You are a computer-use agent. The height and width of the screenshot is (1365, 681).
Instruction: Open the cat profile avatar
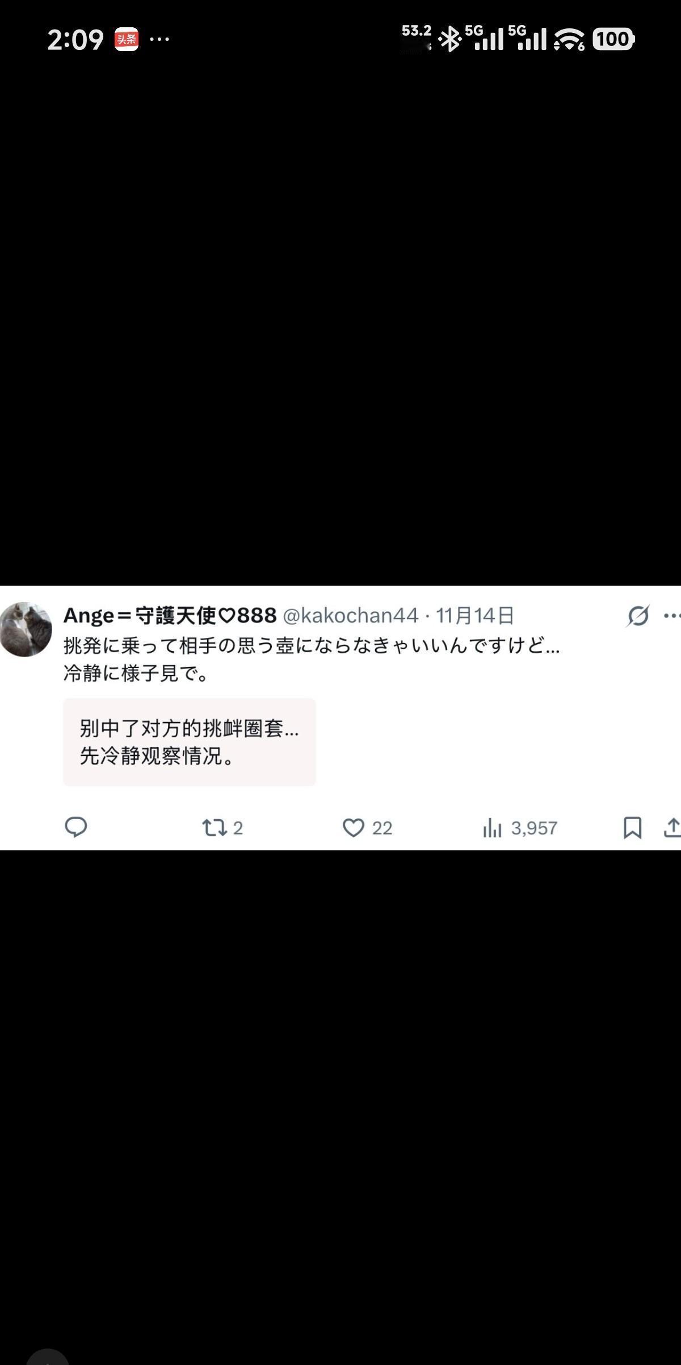(26, 629)
